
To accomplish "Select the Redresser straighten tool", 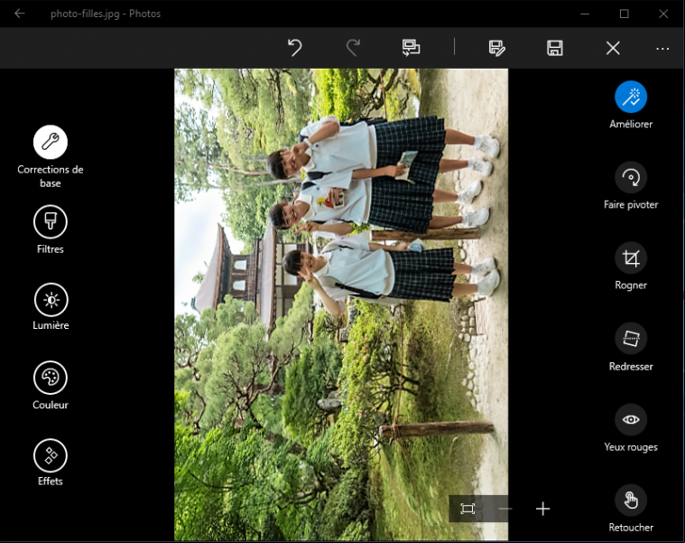I will [x=631, y=339].
